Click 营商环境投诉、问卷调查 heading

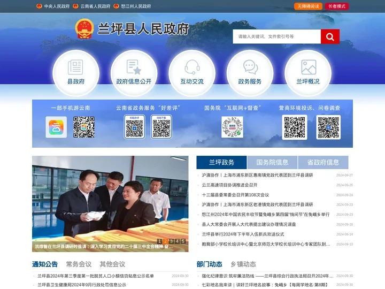[310, 108]
